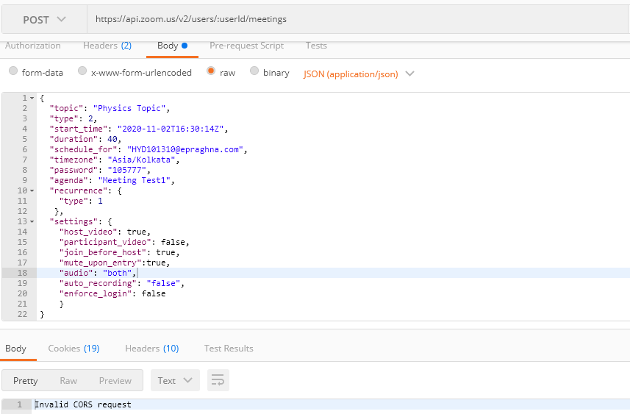Open the response Headers (10) tab
This screenshot has width=630, height=414.
pyautogui.click(x=152, y=349)
